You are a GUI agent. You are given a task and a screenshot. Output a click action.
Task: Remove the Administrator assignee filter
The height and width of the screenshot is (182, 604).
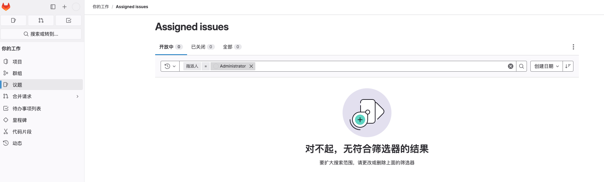point(251,66)
